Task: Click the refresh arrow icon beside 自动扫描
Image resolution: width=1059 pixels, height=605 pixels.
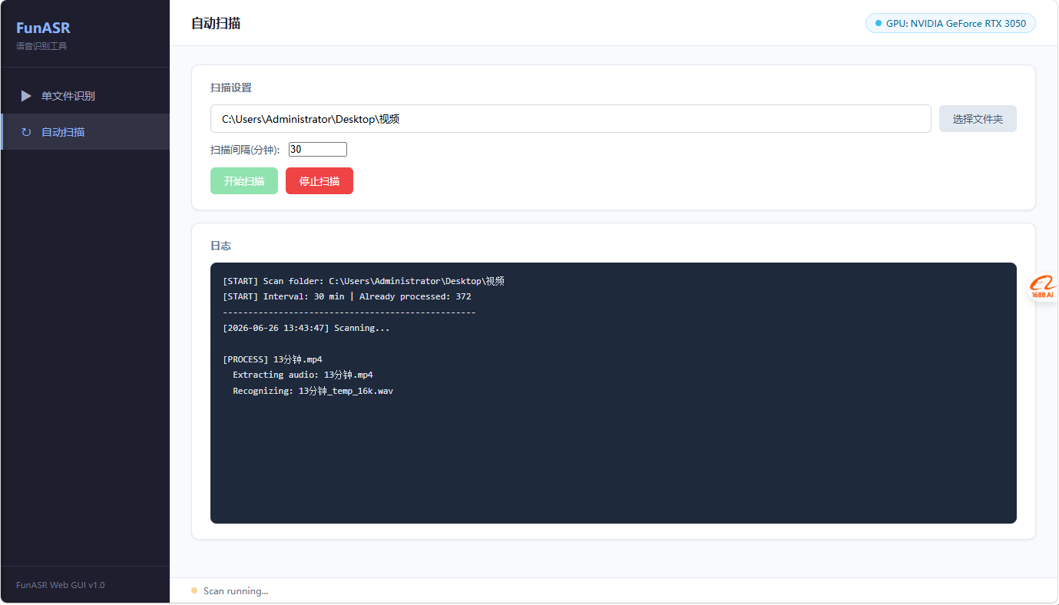Action: [x=26, y=132]
